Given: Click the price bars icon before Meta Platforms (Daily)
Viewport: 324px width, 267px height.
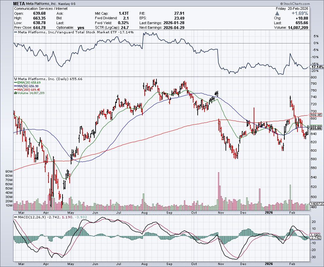Looking at the screenshot, I should click(x=15, y=79).
